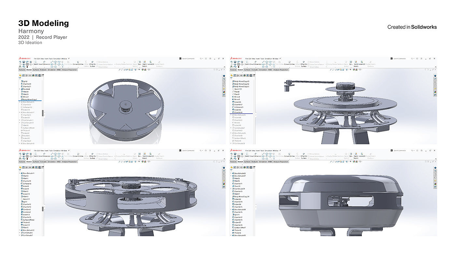Click the Help question-mark icon in the tonearm window

(421, 59)
